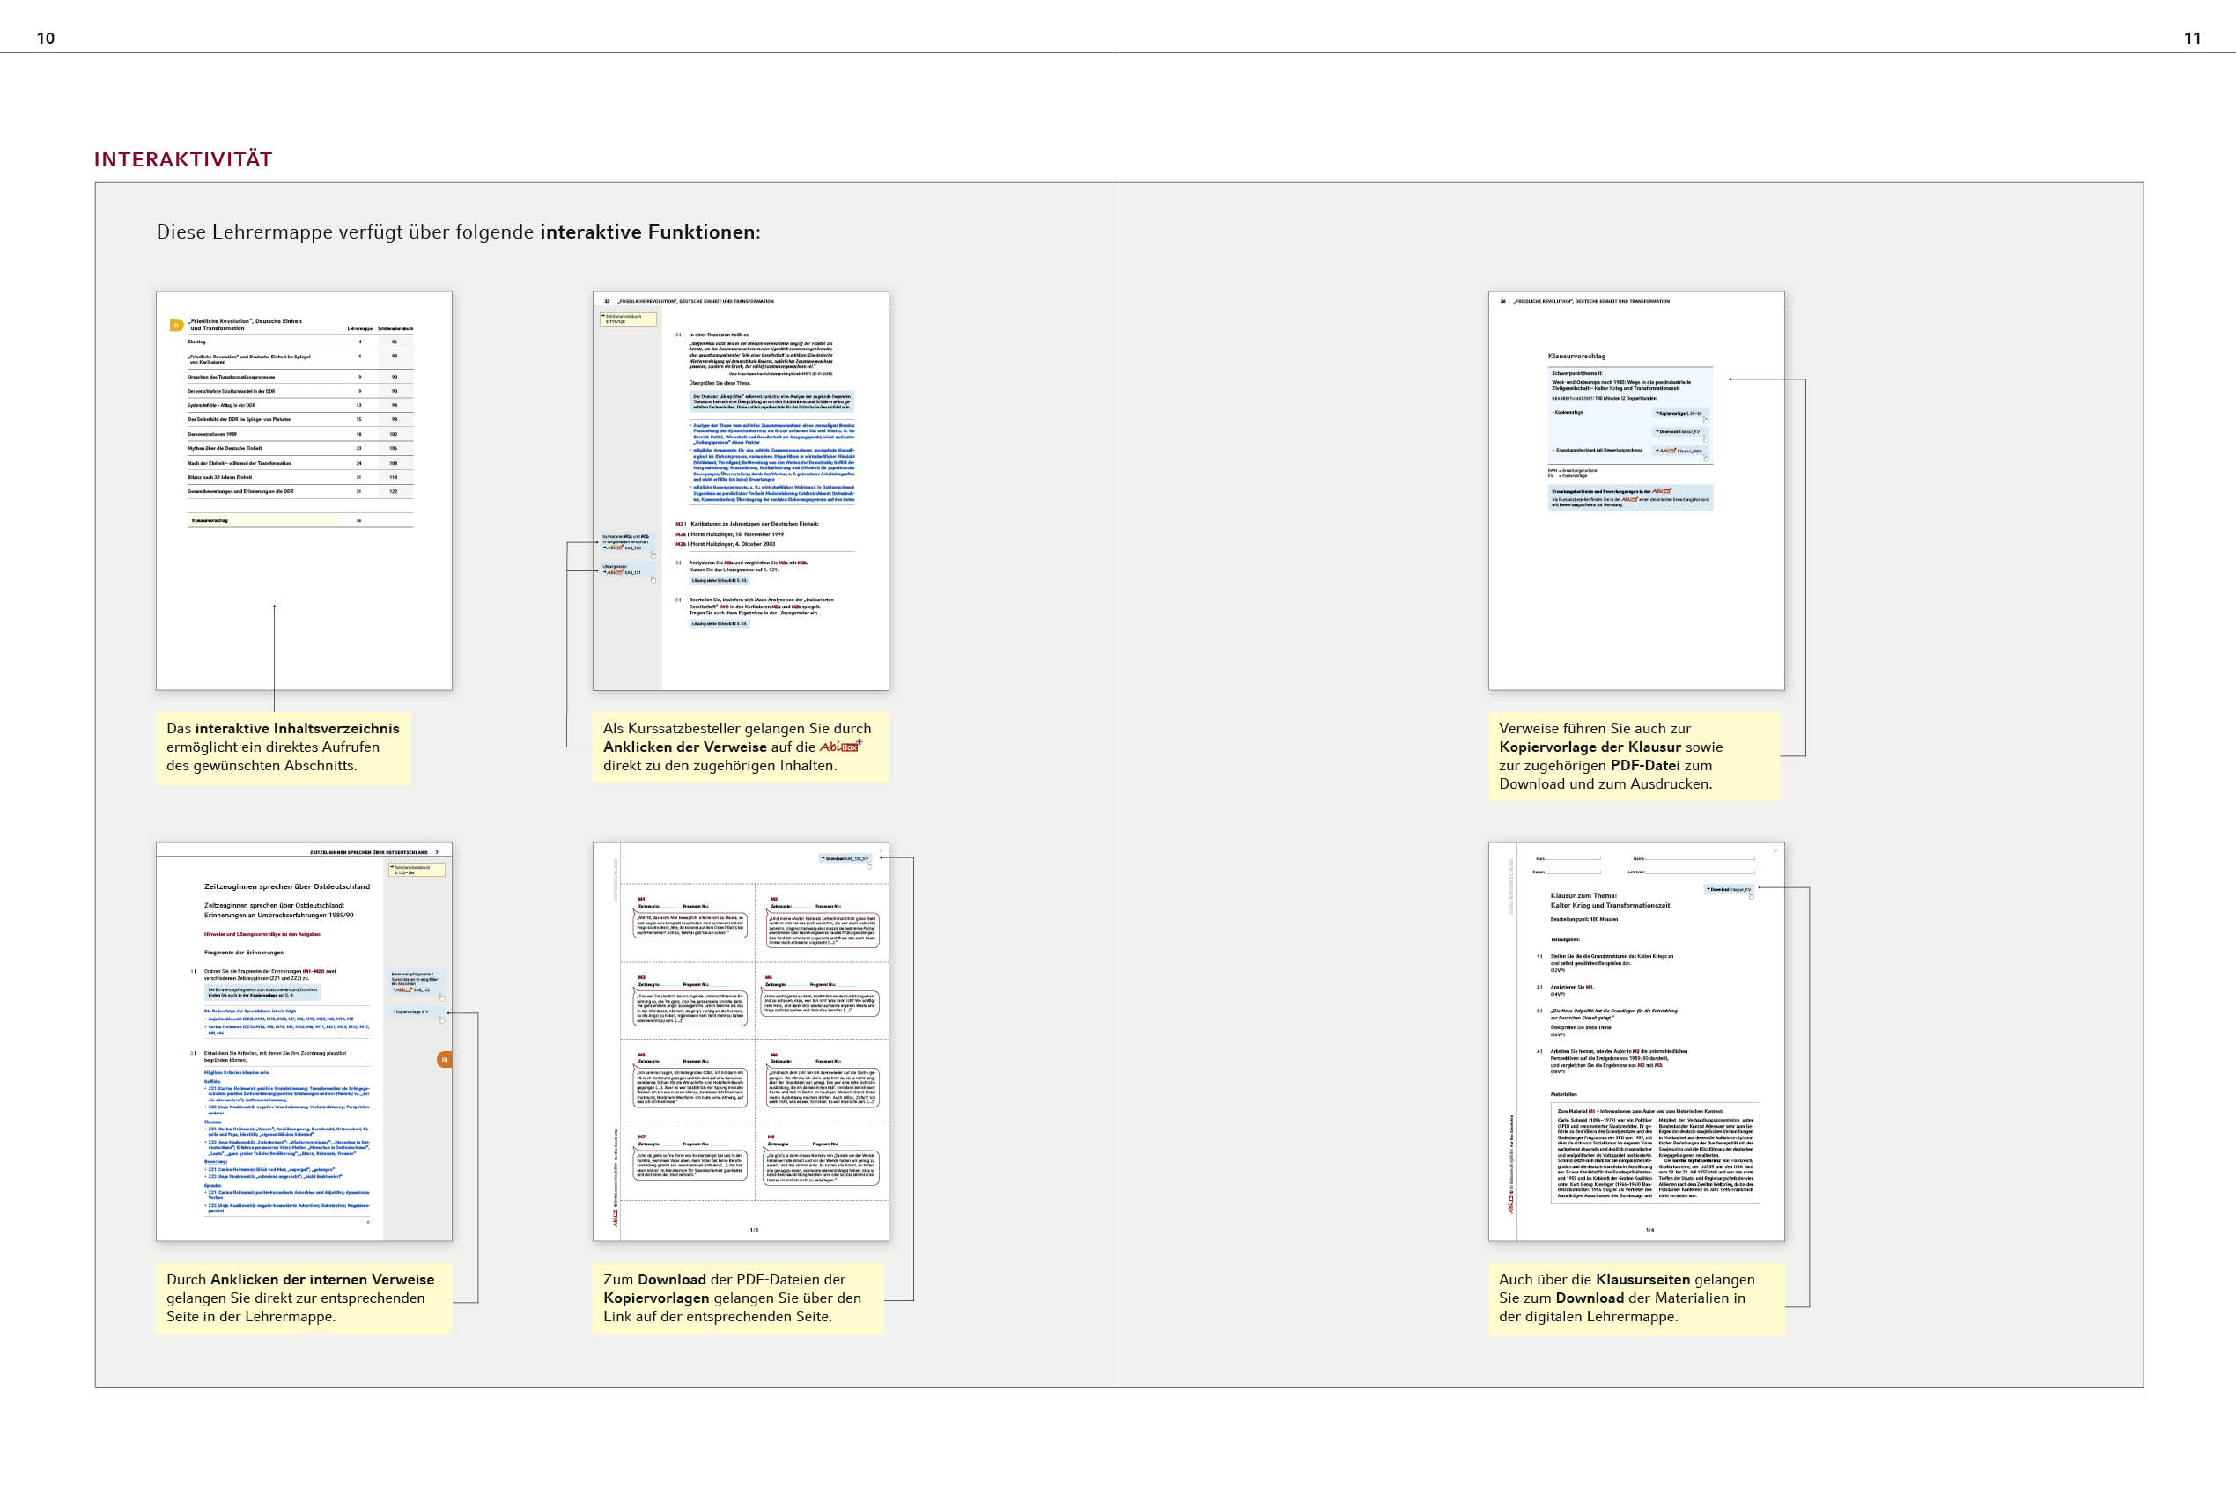Click the 'Kopiervorlage S. 9' internal reference
The width and height of the screenshot is (2236, 1508).
pyautogui.click(x=412, y=1011)
